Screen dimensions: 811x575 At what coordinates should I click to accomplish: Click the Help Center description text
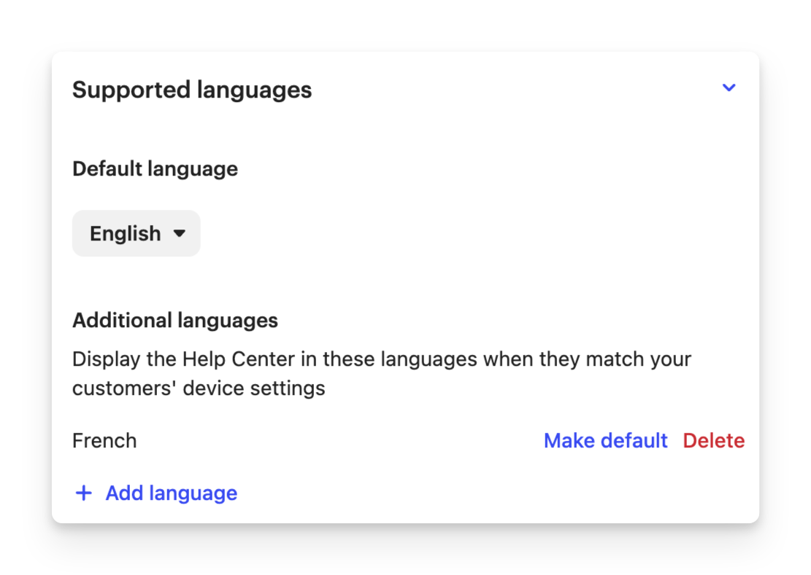pyautogui.click(x=381, y=359)
